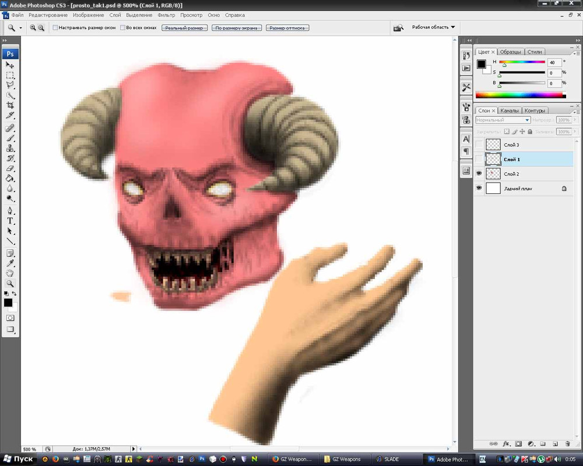This screenshot has height=466, width=583.
Task: Toggle lock transparent pixels
Action: (507, 132)
